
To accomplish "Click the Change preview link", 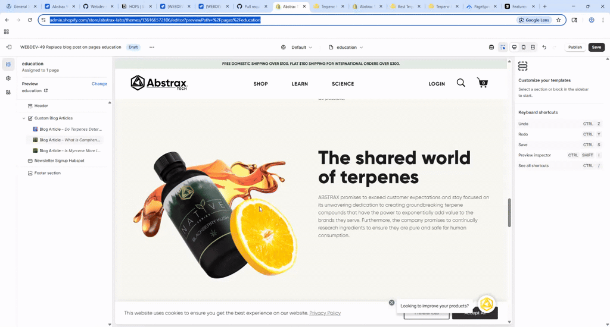I will click(x=99, y=84).
